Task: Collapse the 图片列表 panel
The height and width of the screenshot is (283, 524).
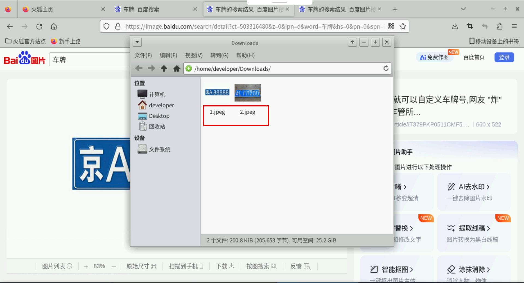Action: point(70,266)
